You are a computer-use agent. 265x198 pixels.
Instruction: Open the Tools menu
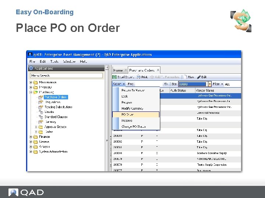click(54, 62)
